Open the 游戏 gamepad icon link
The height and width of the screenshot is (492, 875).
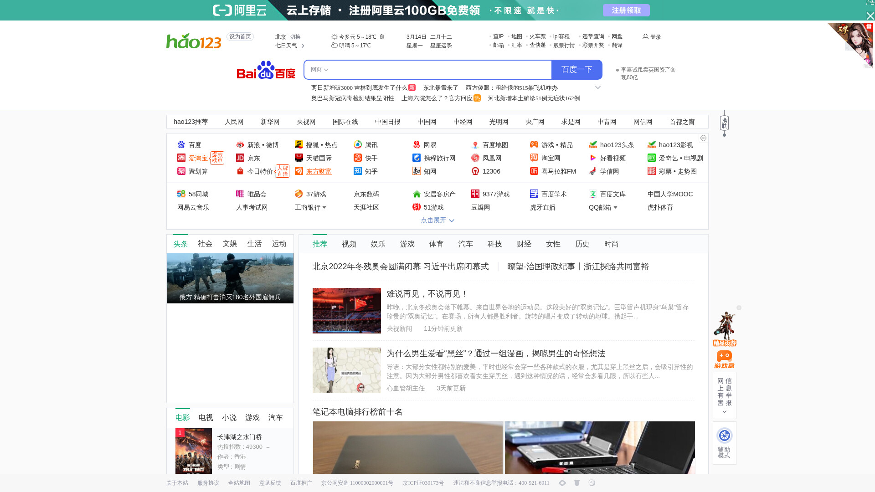click(534, 144)
